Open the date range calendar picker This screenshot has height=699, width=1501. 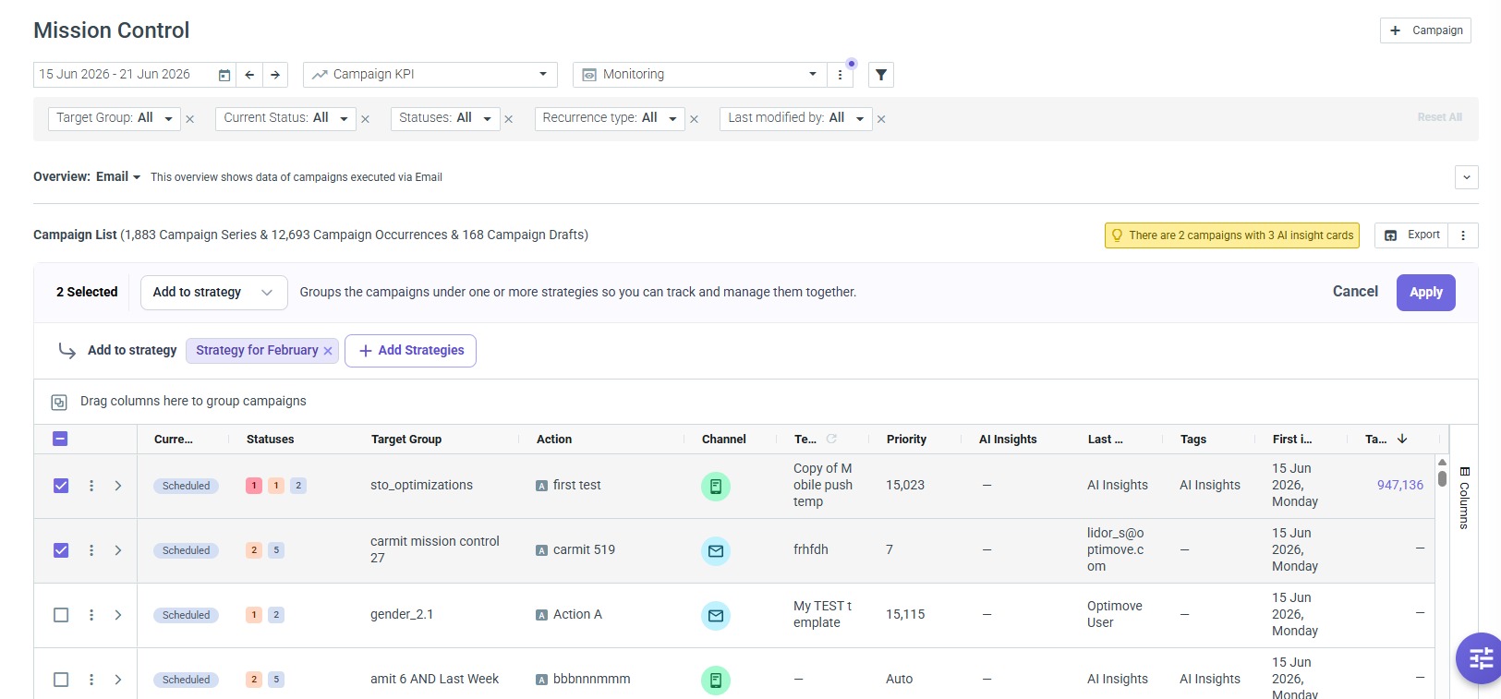224,75
